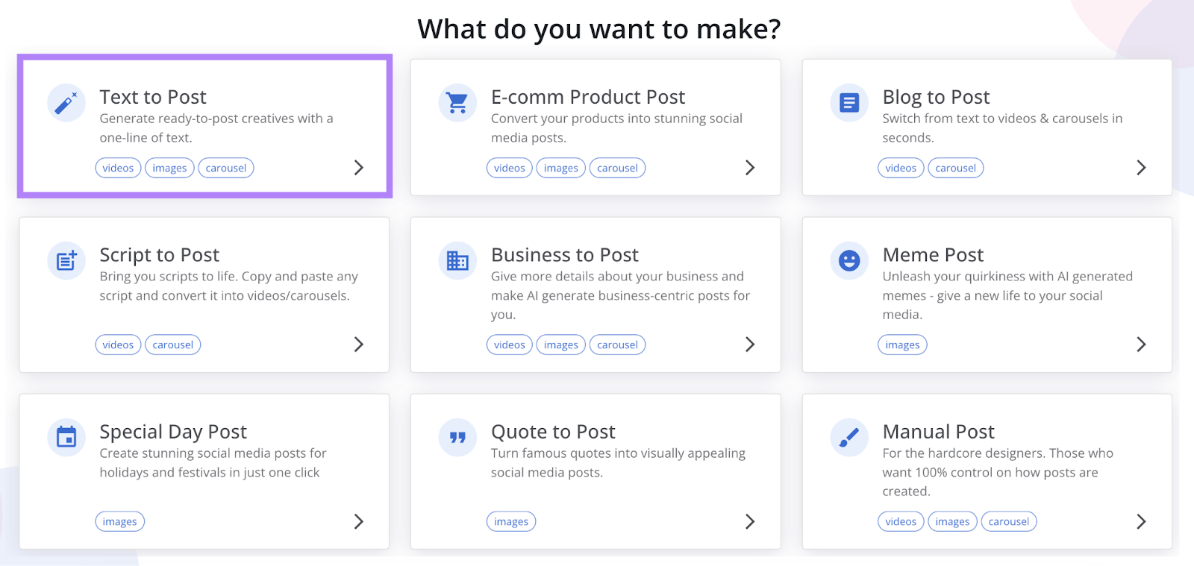The width and height of the screenshot is (1194, 566).
Task: Click the smiley face icon on Meme Post
Action: [x=849, y=261]
